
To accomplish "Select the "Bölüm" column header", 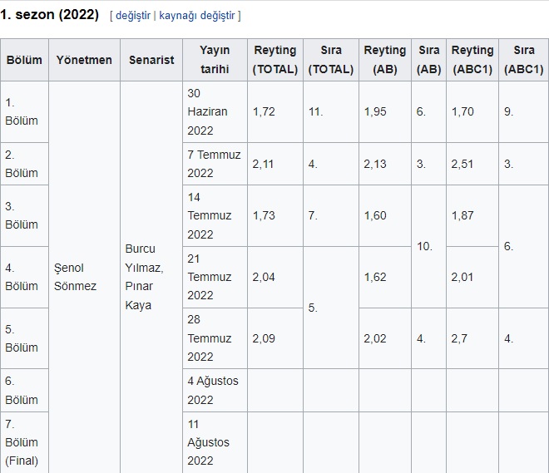I will coord(24,60).
